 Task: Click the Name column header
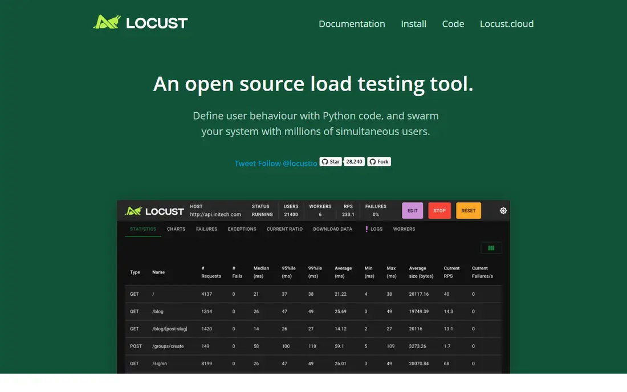[x=158, y=272]
